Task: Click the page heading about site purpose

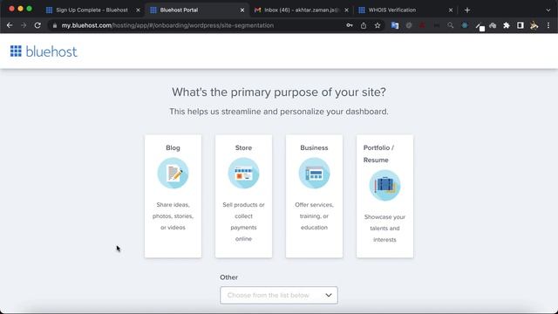Action: coord(279,92)
